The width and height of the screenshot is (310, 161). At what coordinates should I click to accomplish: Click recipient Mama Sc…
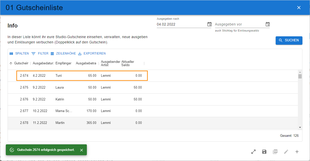64,111
